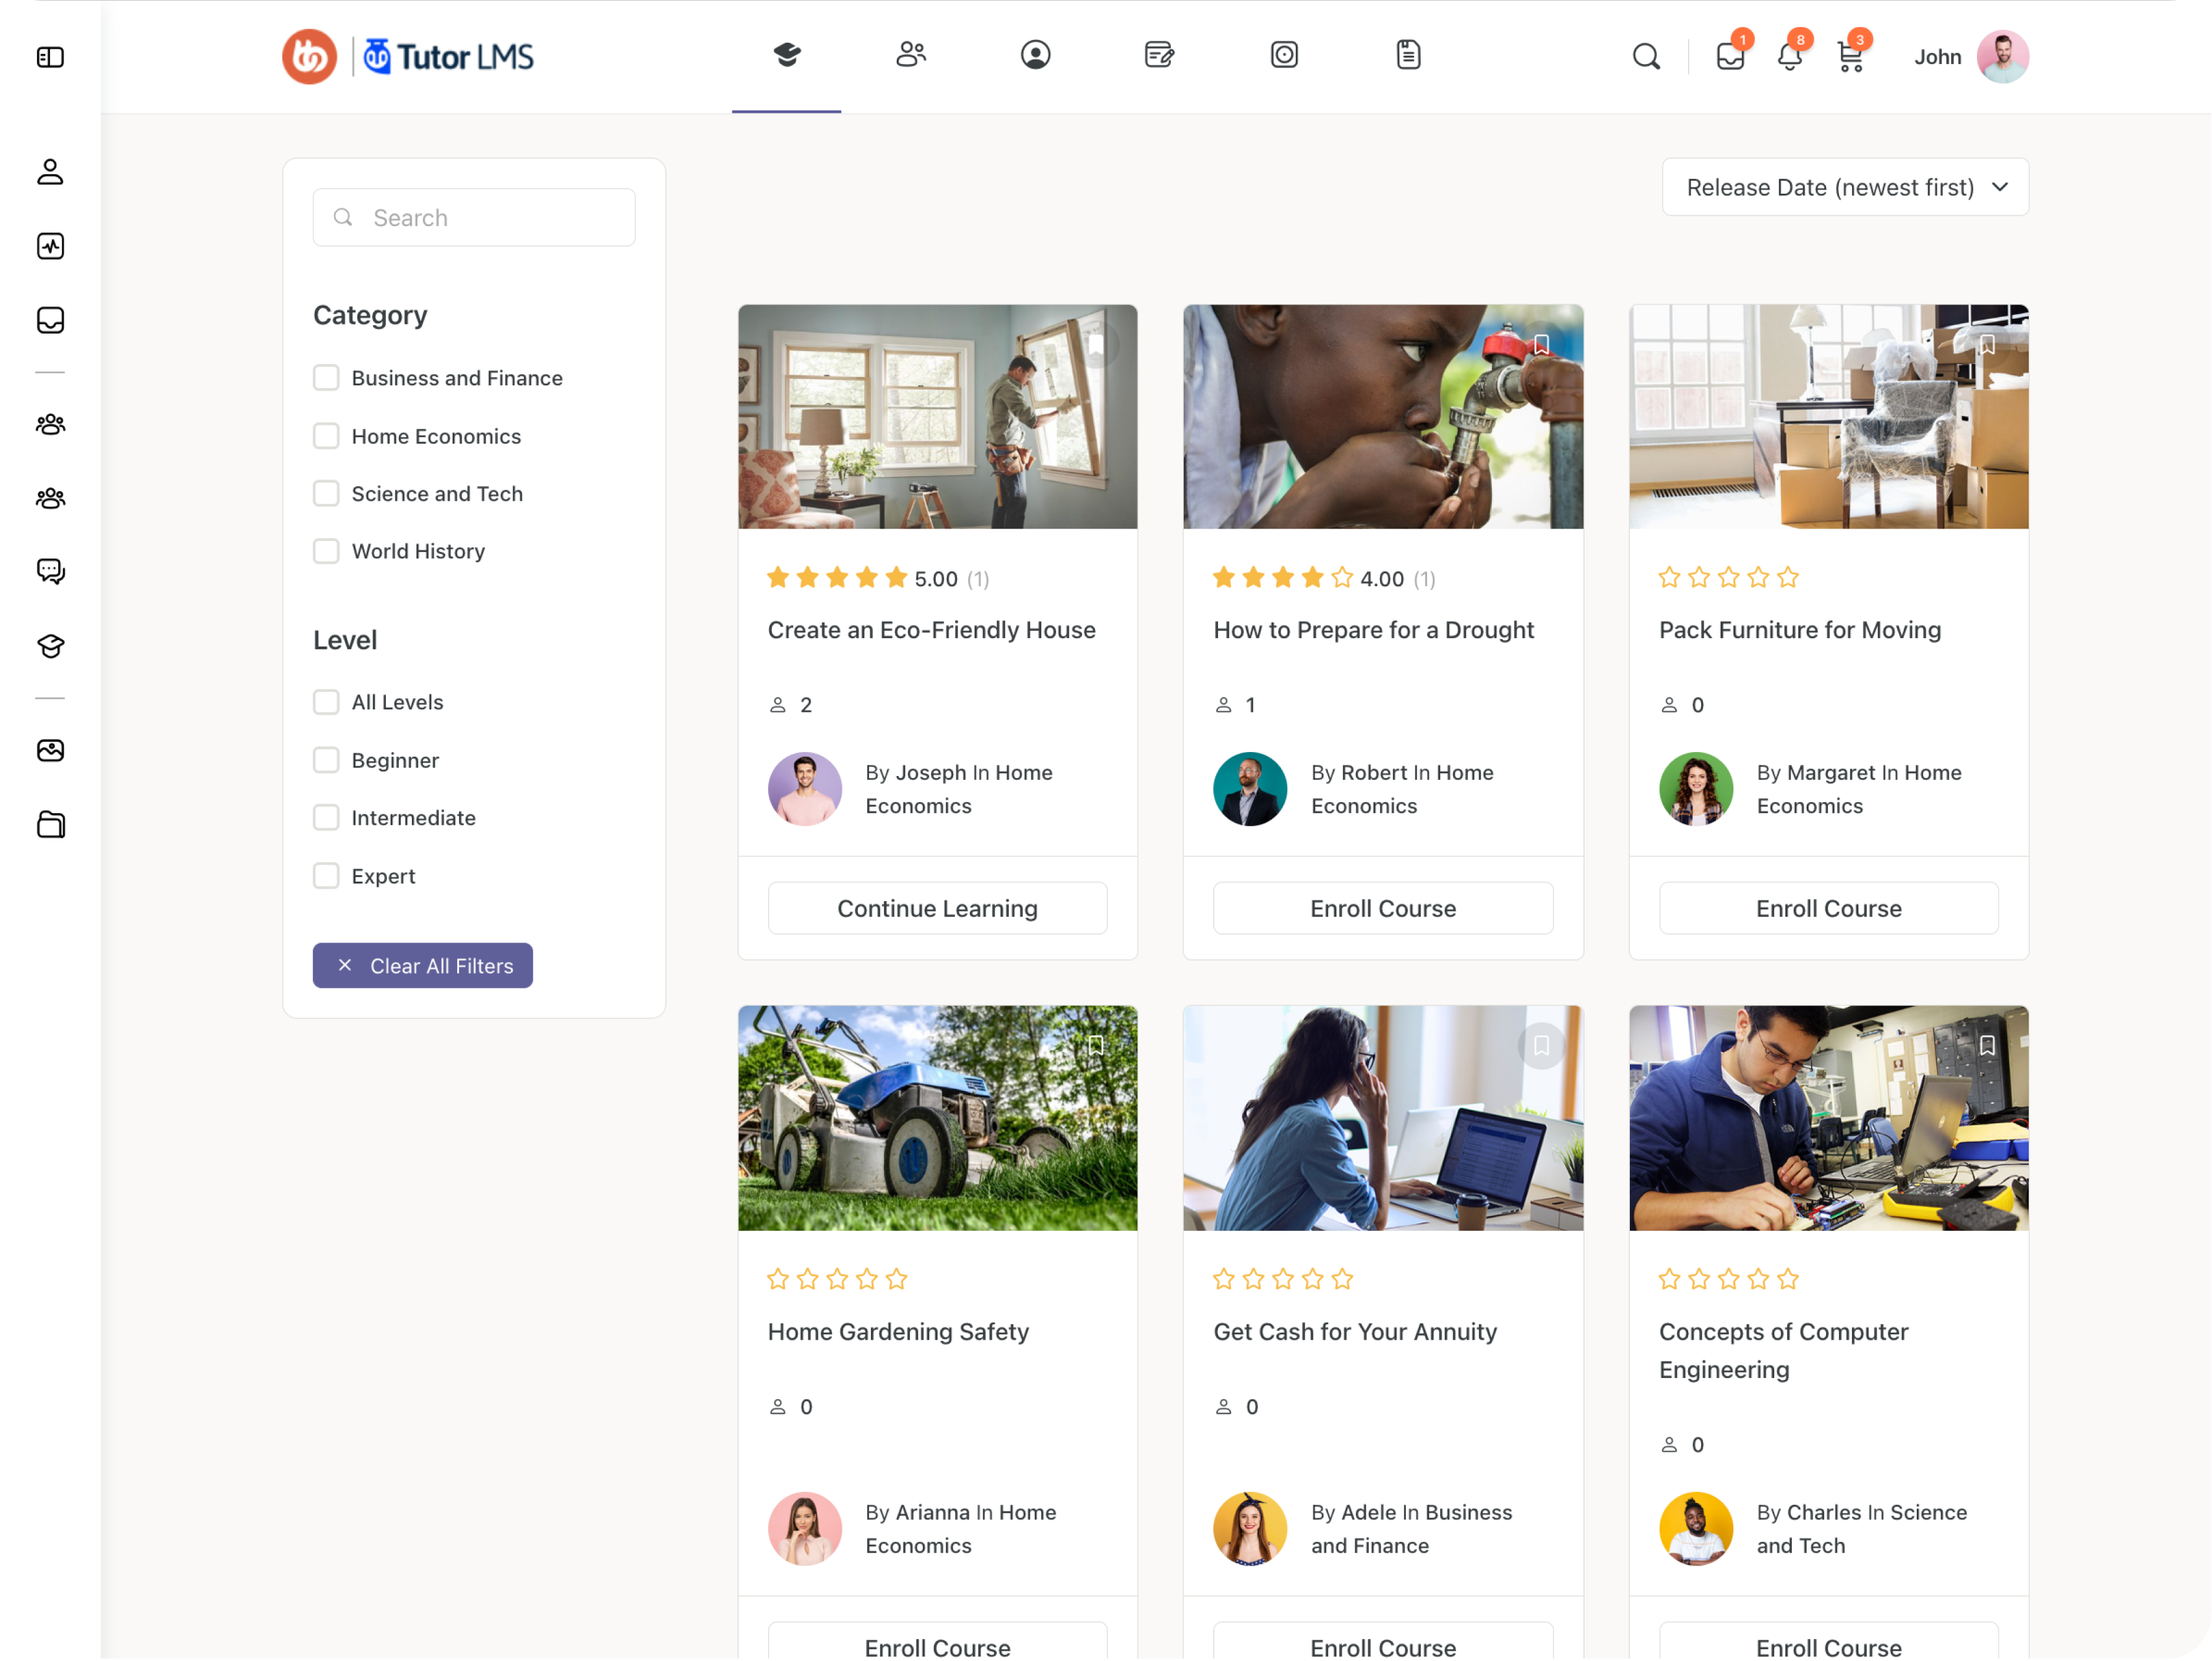This screenshot has height=1661, width=2212.
Task: Open the messages inbox icon with badge 1
Action: pyautogui.click(x=1730, y=57)
